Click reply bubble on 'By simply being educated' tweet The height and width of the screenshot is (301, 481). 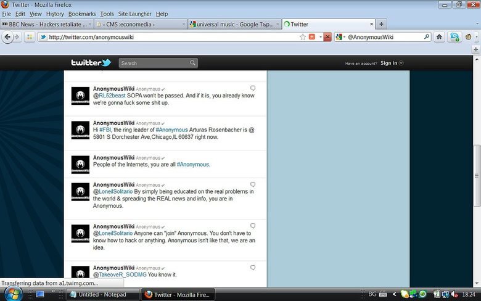[253, 184]
